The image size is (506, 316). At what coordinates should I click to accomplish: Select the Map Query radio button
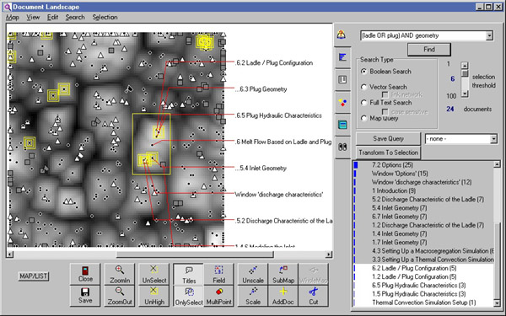(364, 118)
